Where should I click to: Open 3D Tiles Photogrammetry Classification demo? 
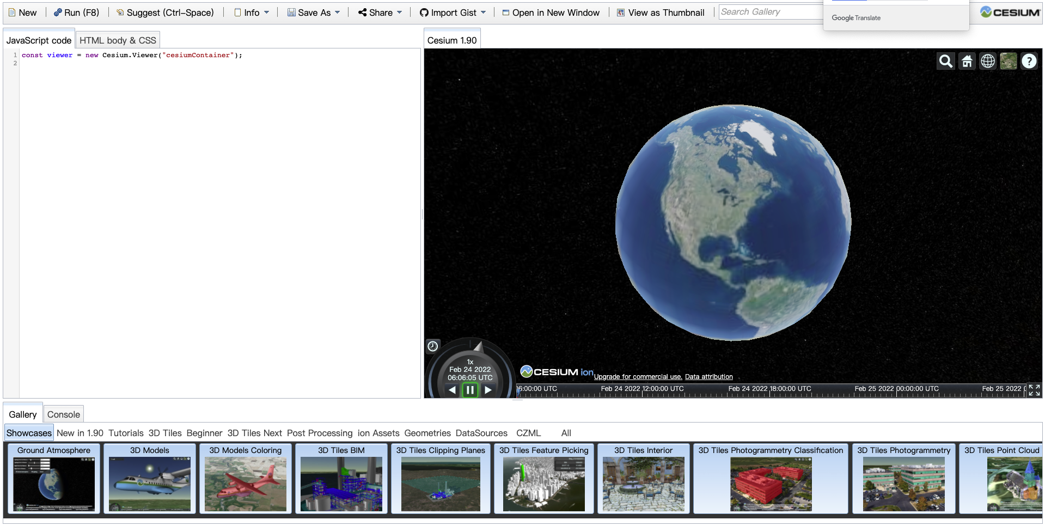(771, 479)
